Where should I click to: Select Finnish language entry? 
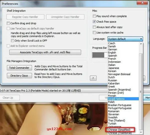pyautogui.click(x=123, y=96)
